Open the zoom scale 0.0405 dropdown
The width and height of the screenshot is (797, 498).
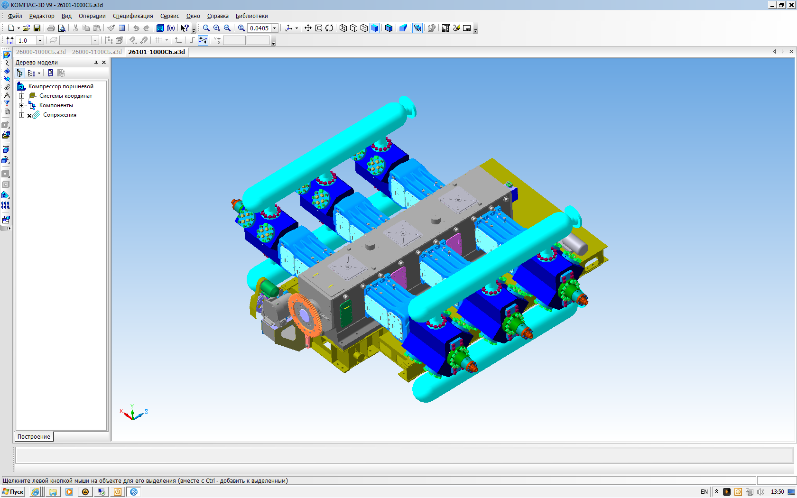[274, 28]
